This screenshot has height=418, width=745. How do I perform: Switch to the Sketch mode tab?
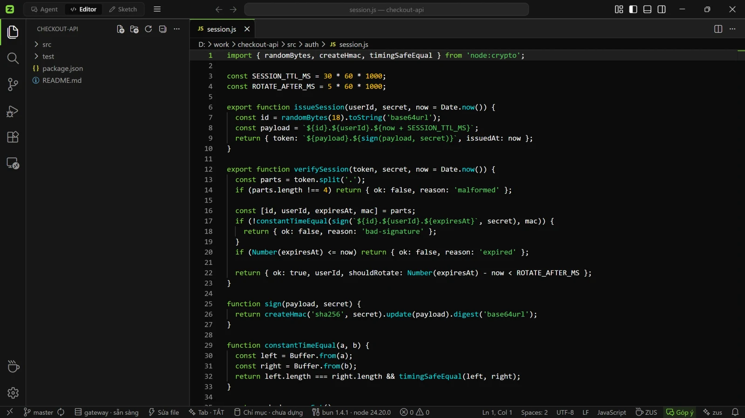point(123,9)
